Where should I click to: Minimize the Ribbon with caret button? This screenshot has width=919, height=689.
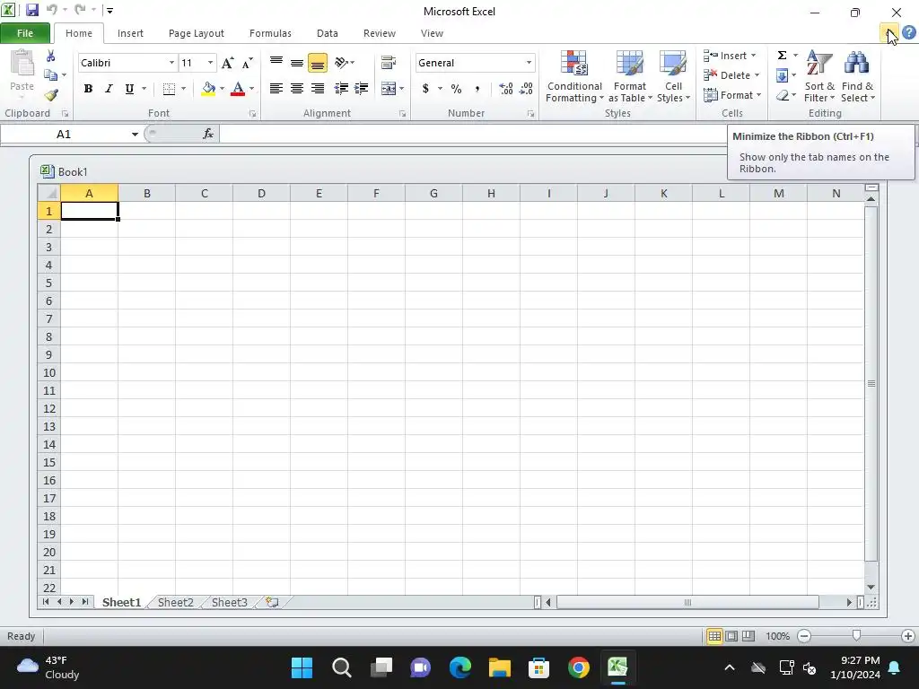click(889, 33)
